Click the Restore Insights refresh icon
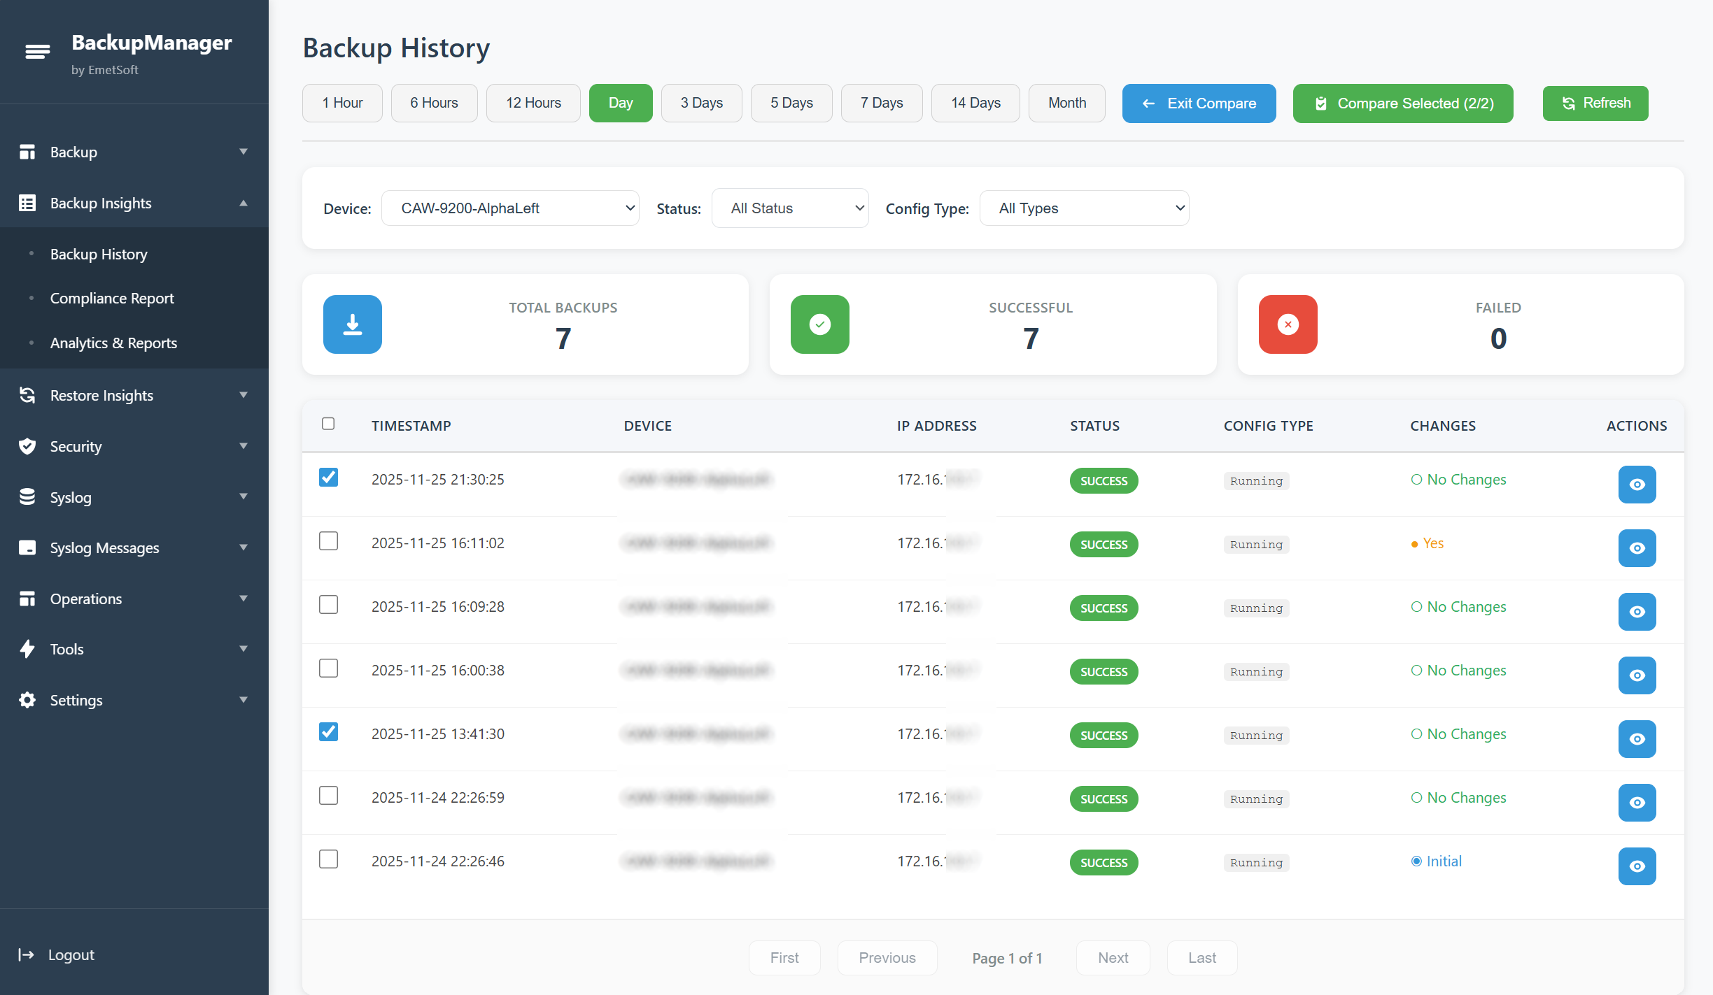This screenshot has height=995, width=1713. [x=27, y=395]
